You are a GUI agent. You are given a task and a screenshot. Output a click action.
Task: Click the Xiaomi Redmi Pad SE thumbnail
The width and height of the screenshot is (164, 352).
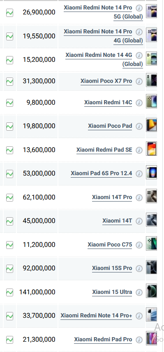[x=152, y=149]
